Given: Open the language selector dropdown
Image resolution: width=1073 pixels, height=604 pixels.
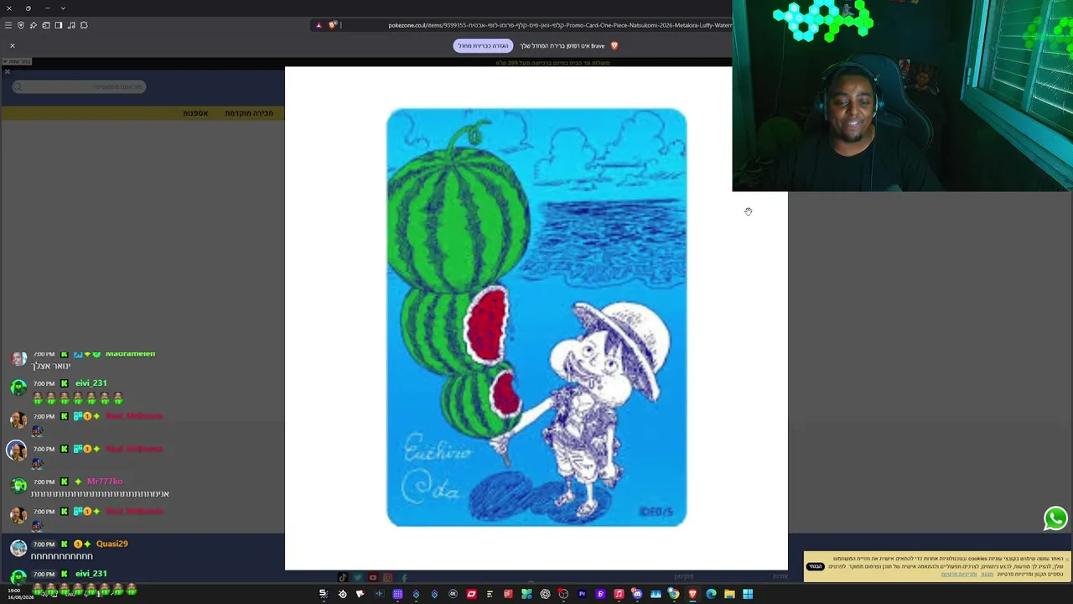Looking at the screenshot, I should (17, 61).
